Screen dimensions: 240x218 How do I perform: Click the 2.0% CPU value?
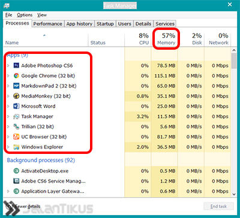[x=143, y=147]
